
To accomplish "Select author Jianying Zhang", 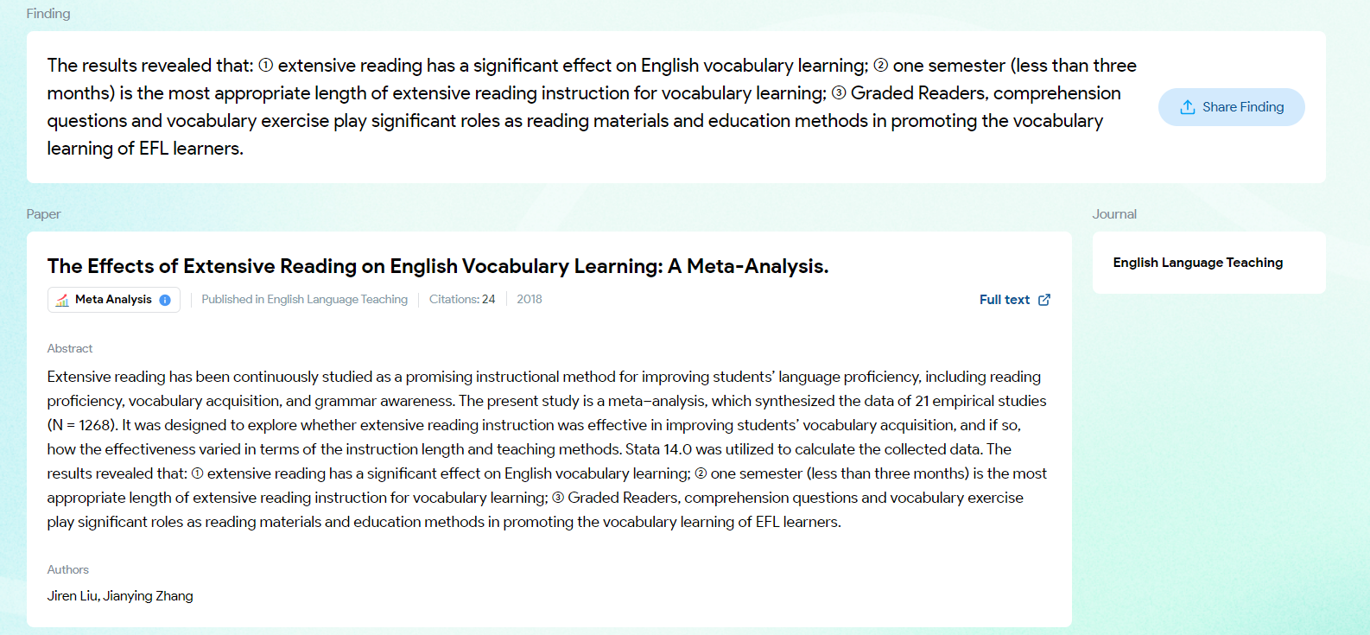I will 149,596.
